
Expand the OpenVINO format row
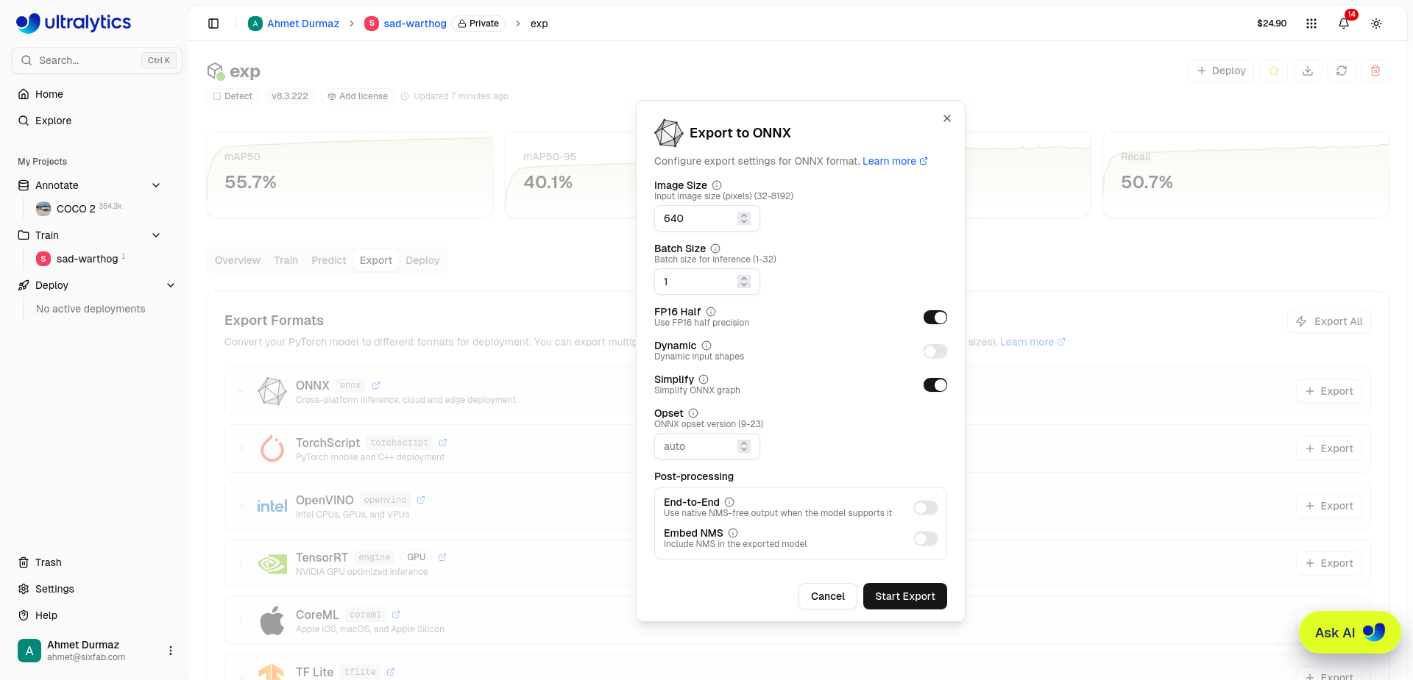(241, 506)
